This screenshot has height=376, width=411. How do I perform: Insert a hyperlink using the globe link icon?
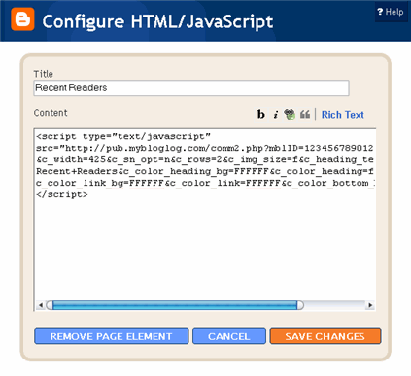tap(290, 115)
